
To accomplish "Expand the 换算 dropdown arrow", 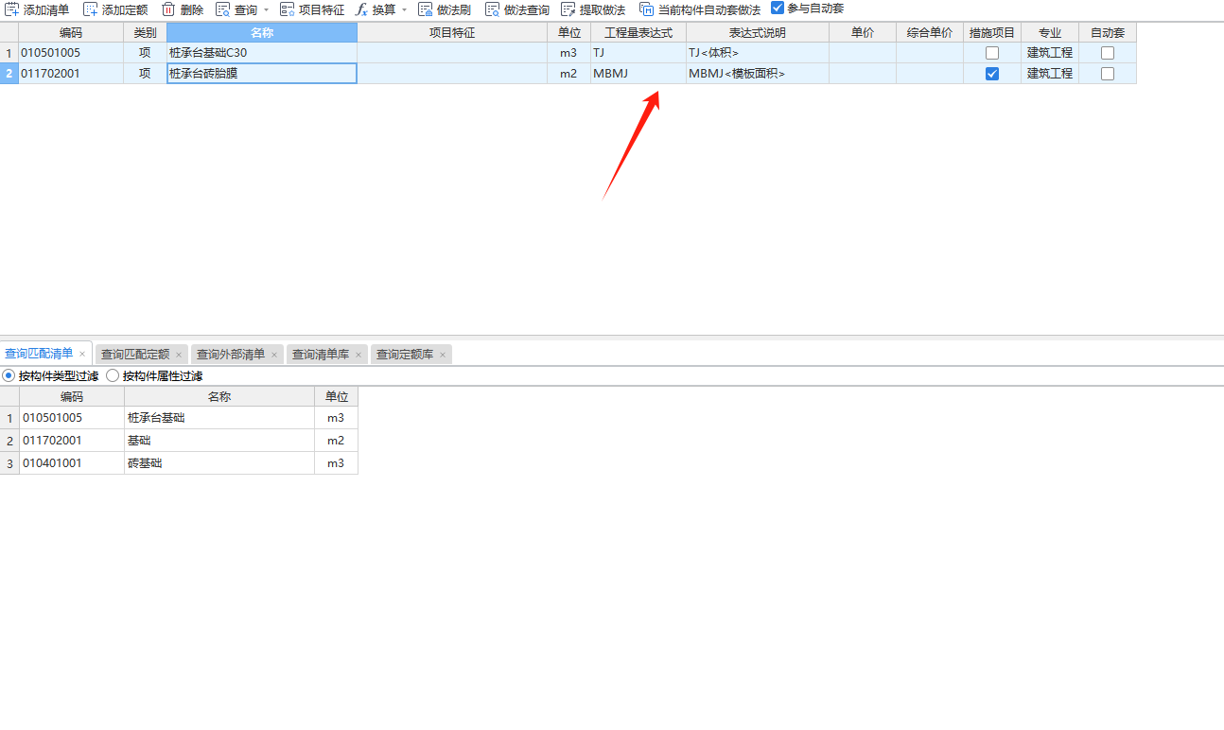I will [404, 10].
